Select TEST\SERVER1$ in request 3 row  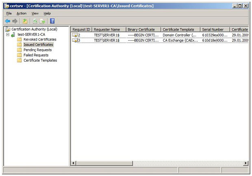click(x=107, y=41)
